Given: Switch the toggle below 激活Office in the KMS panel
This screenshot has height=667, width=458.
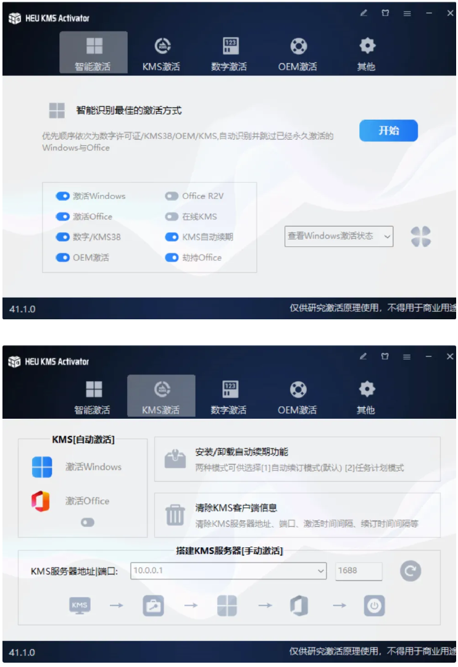Looking at the screenshot, I should point(88,522).
